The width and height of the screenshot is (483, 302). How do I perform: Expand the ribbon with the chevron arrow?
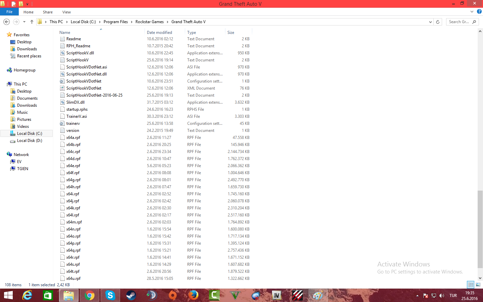pyautogui.click(x=472, y=12)
